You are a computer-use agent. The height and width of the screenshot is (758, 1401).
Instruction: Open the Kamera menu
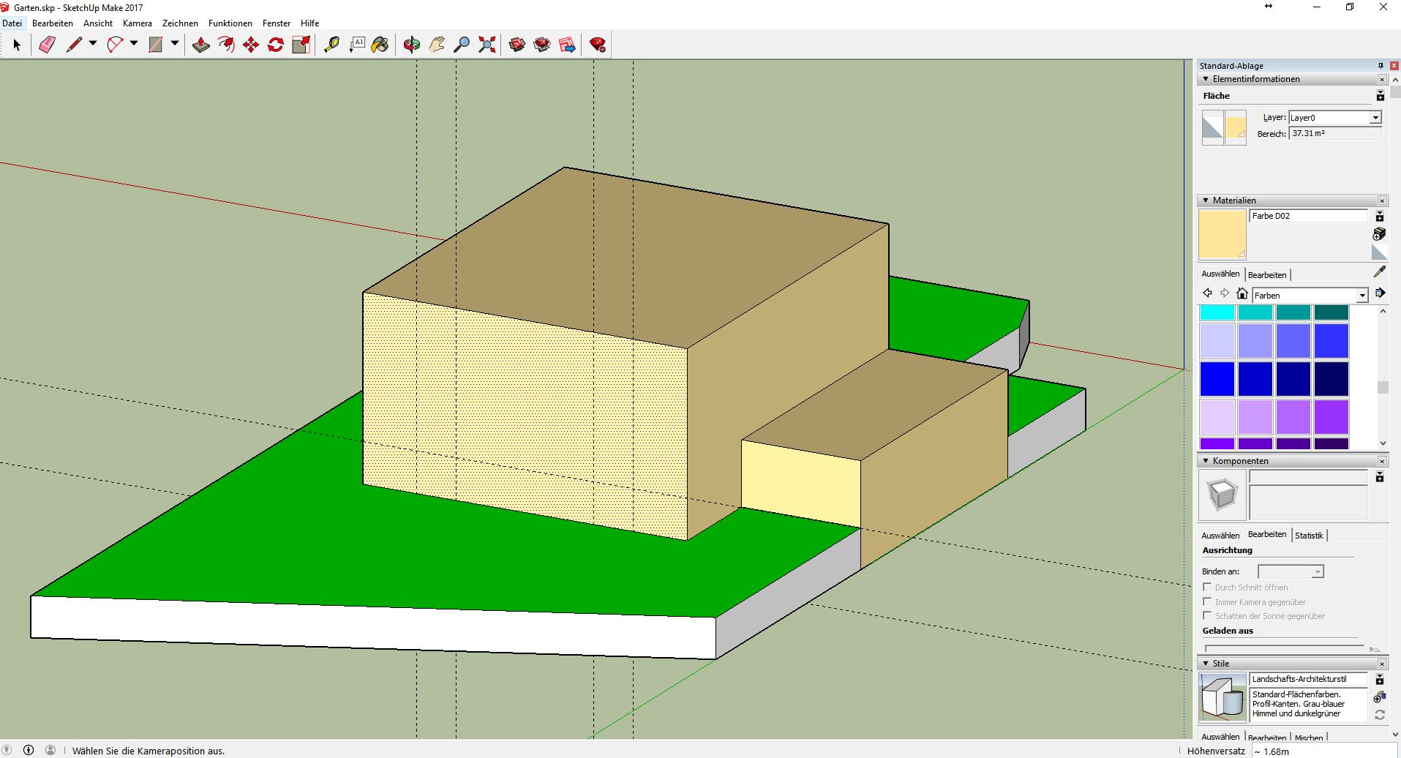(x=137, y=23)
